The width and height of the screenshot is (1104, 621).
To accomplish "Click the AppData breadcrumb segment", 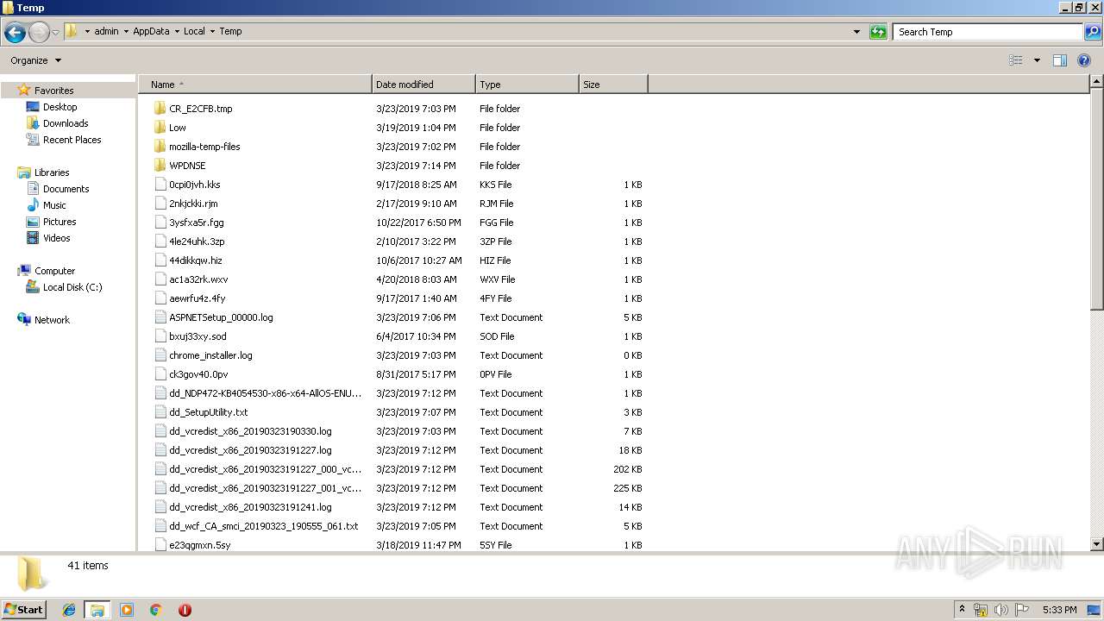I will [151, 31].
